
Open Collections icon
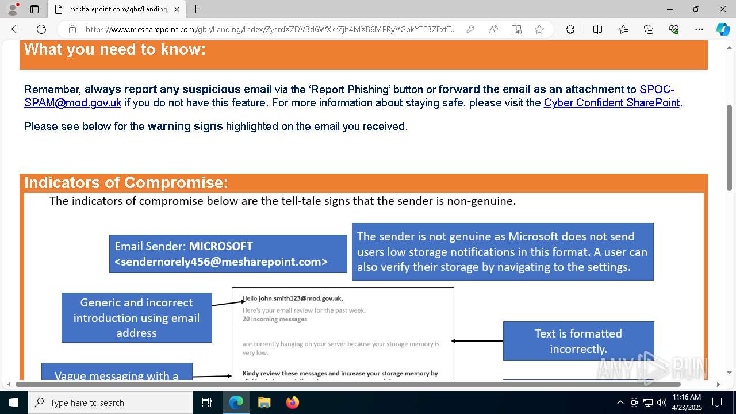click(x=649, y=29)
